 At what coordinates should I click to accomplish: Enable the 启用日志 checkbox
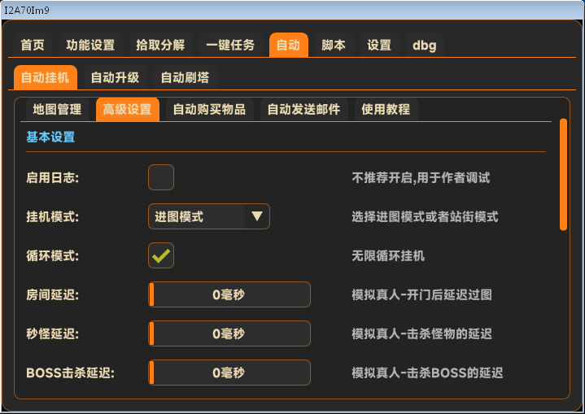(160, 177)
